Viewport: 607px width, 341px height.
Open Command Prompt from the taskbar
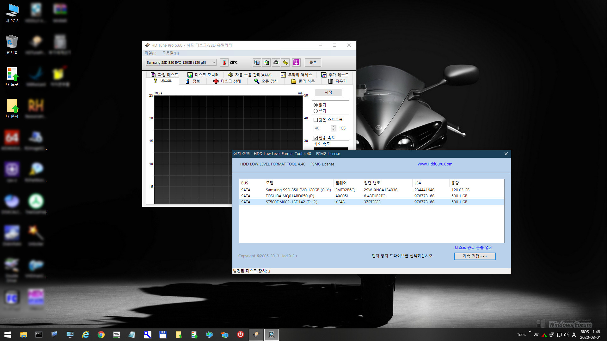(x=39, y=335)
